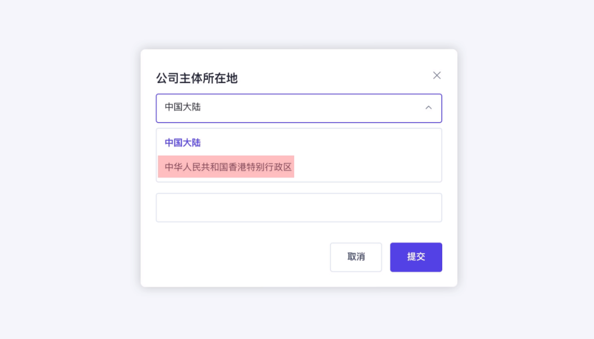Cancel the selection with 取消
The height and width of the screenshot is (339, 594).
(356, 257)
